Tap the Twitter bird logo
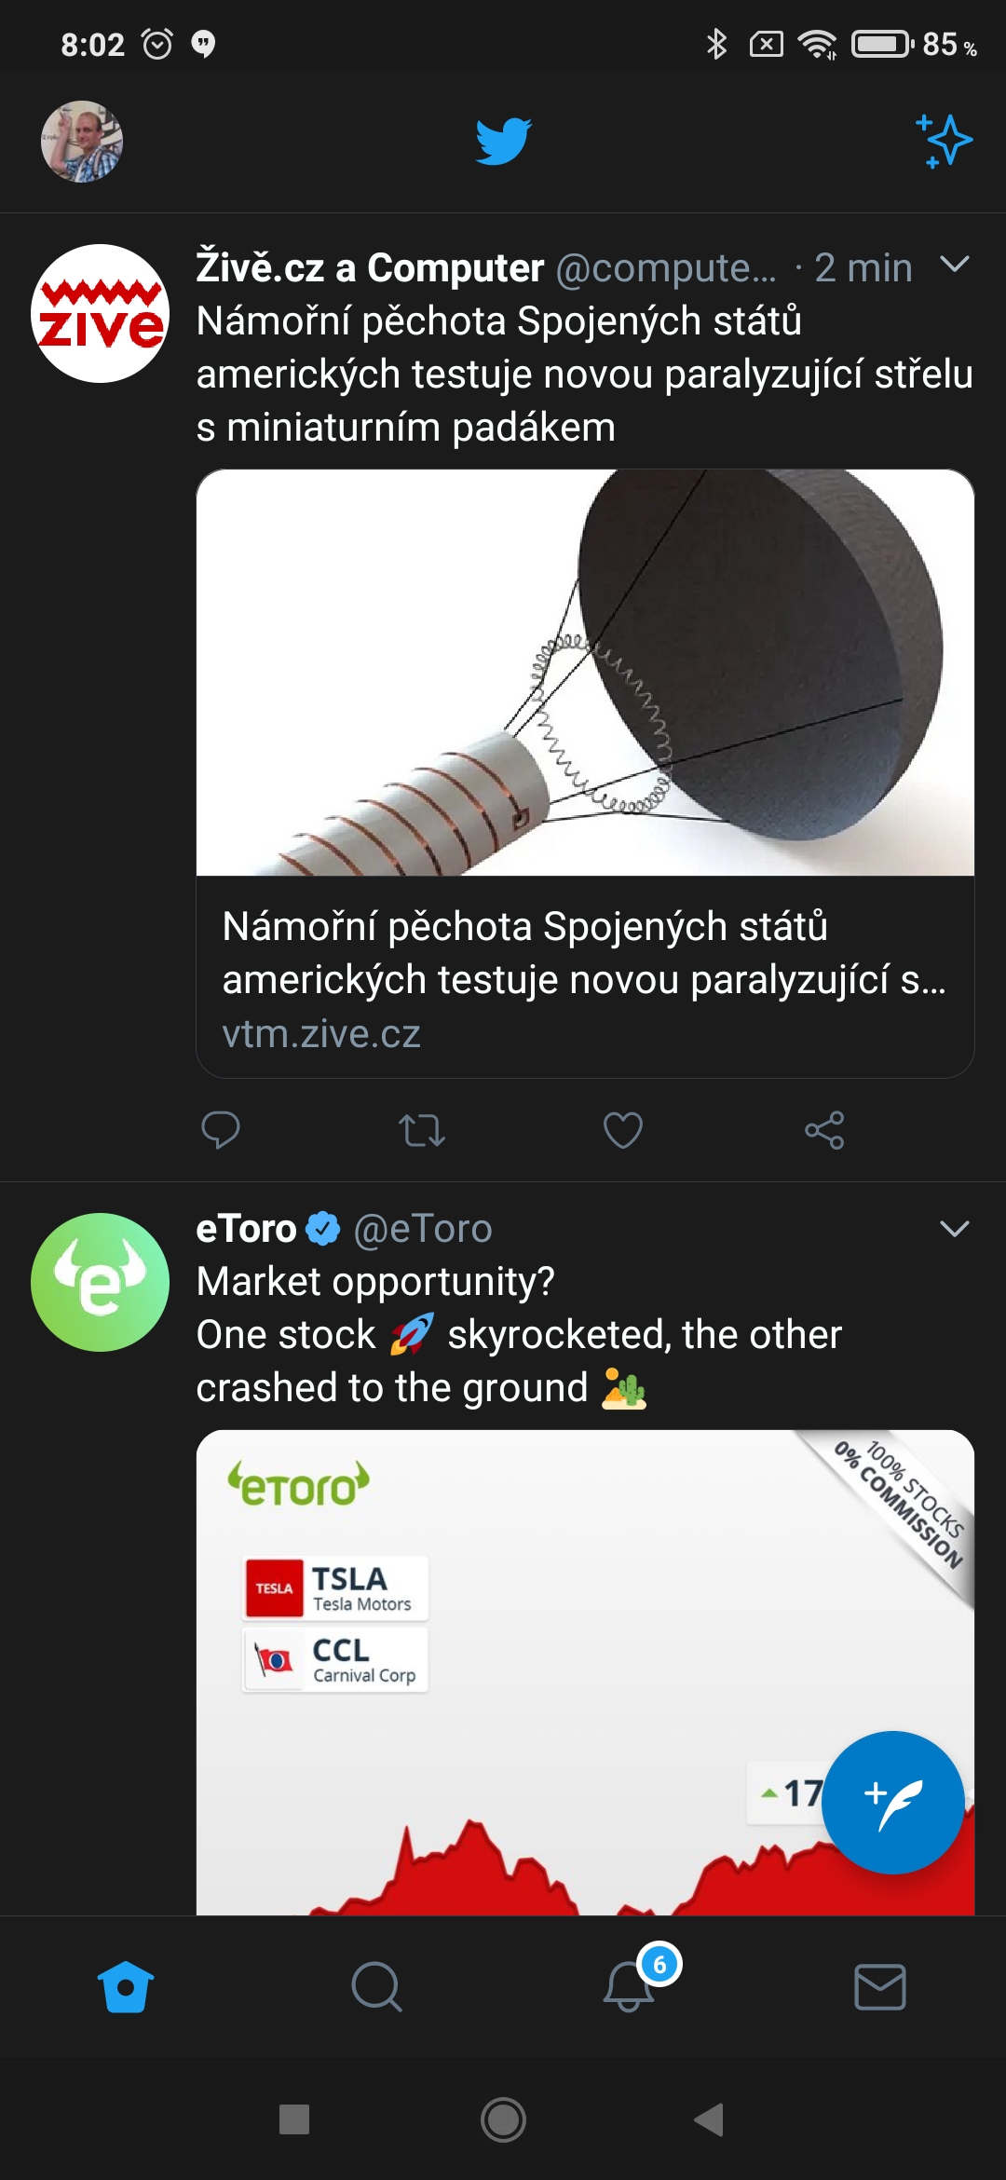The width and height of the screenshot is (1006, 2180). pos(503,142)
